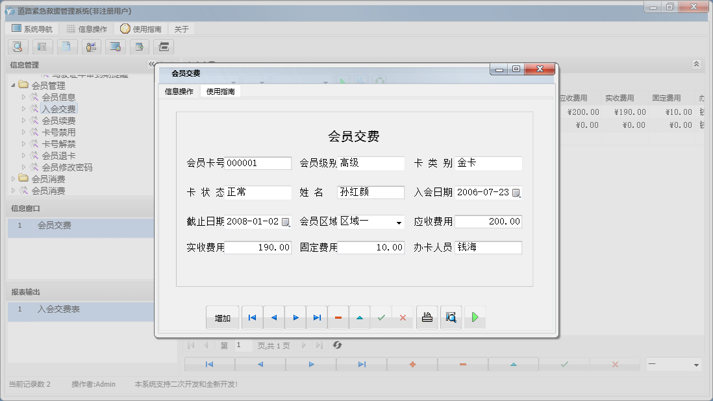Screen dimensions: 713x401
Task: Click the green run arrow in the dialog
Action: [x=475, y=317]
